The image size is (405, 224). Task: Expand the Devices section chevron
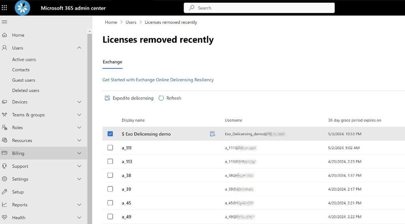(79, 102)
